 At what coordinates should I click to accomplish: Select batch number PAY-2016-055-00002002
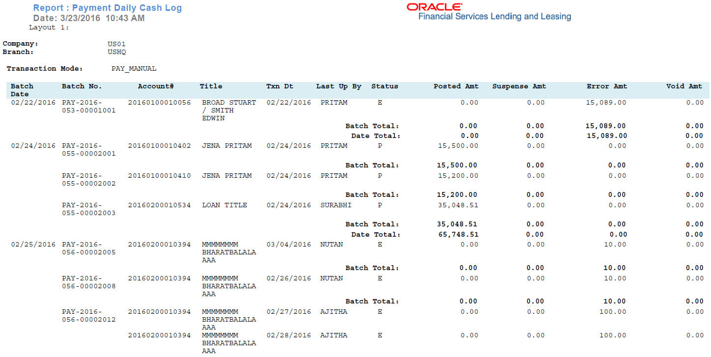89,180
